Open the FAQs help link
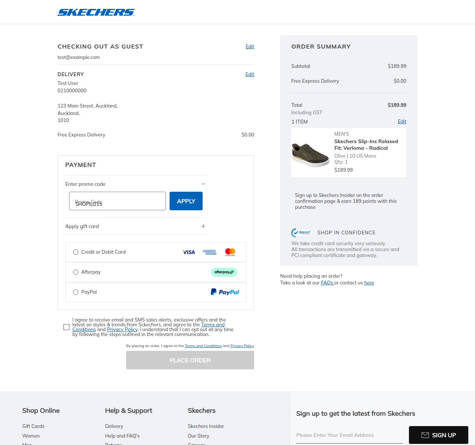The width and height of the screenshot is (475, 445). 327,283
